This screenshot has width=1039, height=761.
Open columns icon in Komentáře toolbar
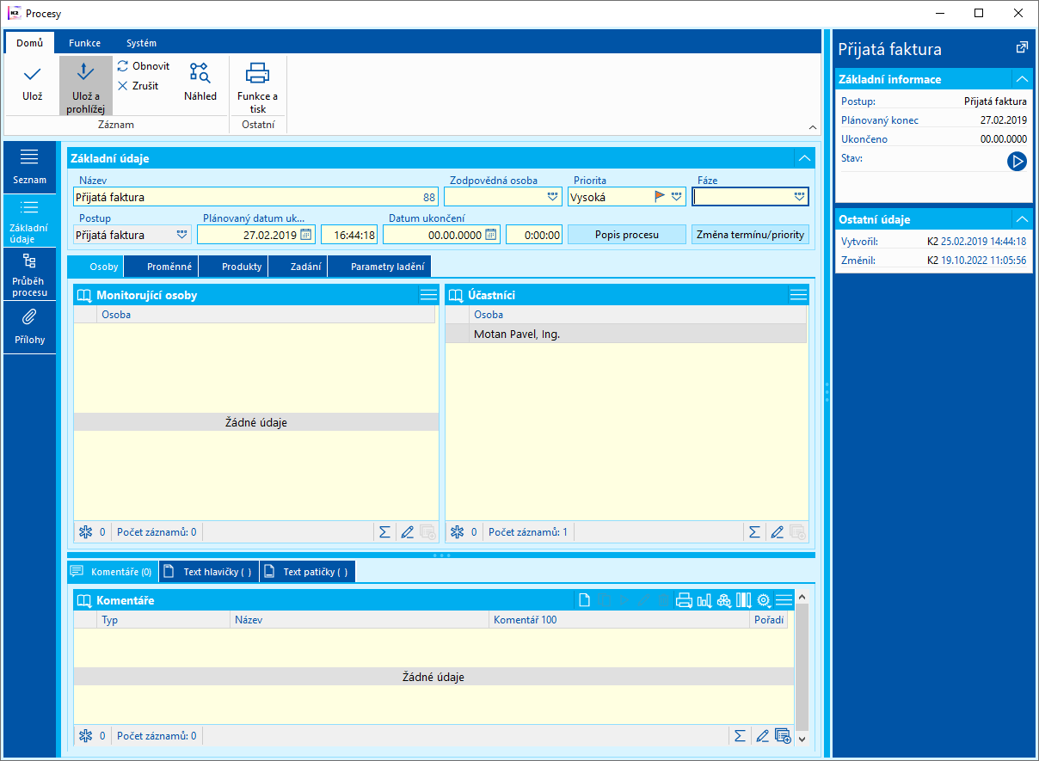pos(743,600)
